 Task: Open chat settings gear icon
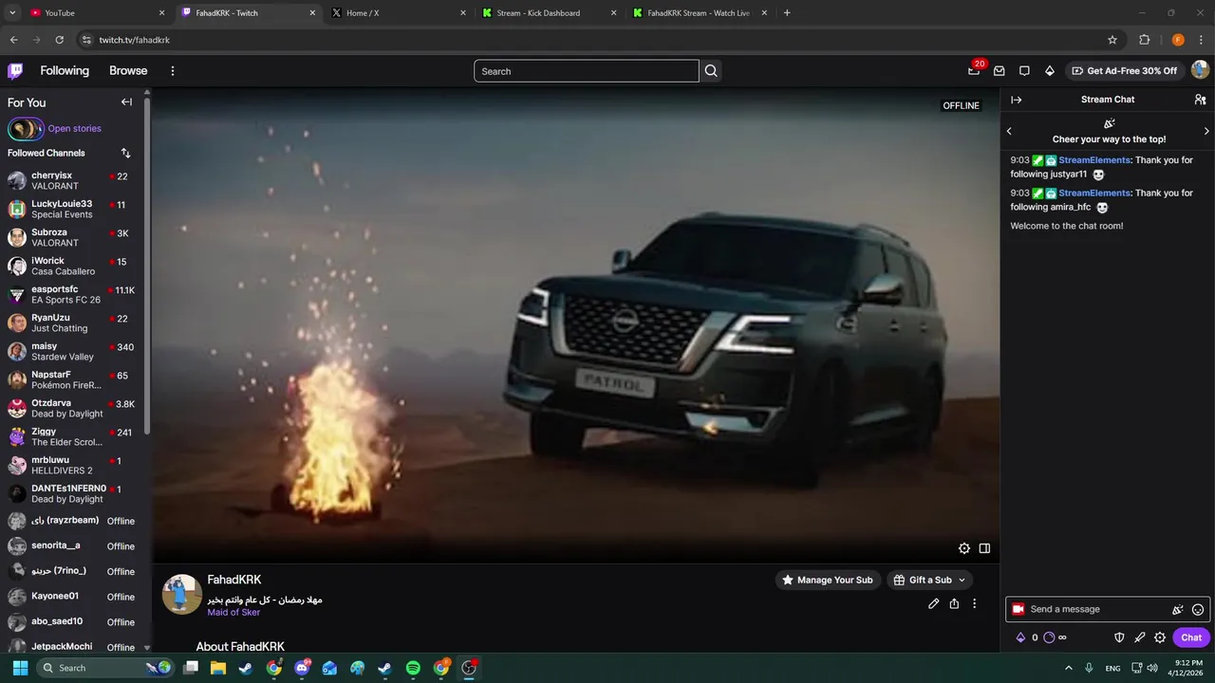[x=1160, y=637]
